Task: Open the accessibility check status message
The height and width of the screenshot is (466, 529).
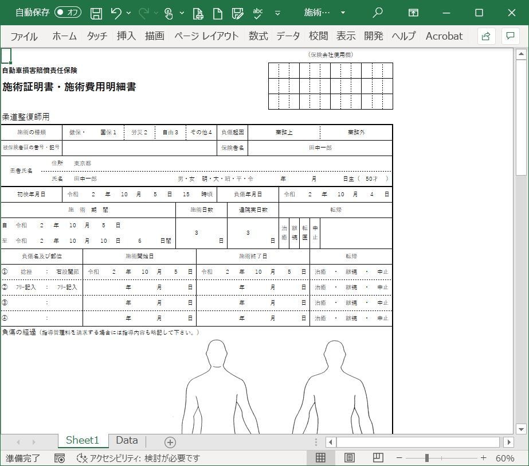Action: [138, 458]
